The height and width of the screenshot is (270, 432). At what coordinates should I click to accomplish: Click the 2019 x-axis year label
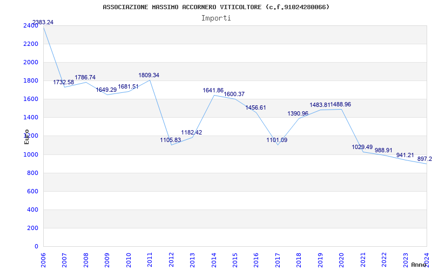click(x=320, y=260)
